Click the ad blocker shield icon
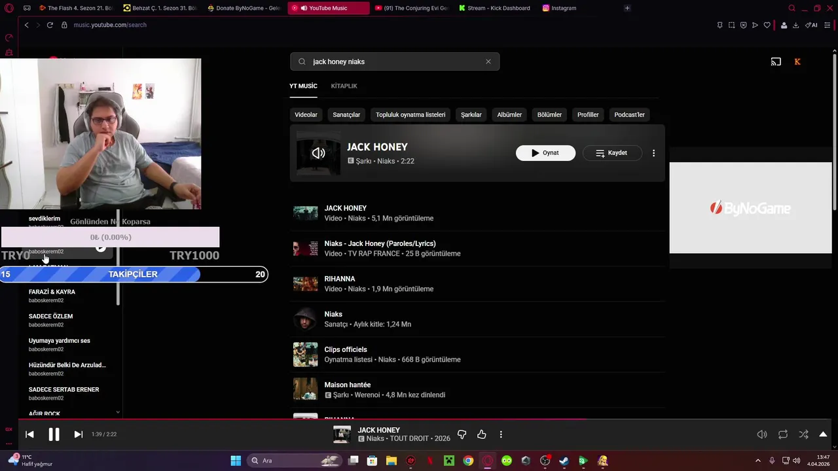The height and width of the screenshot is (471, 838). coord(743,25)
